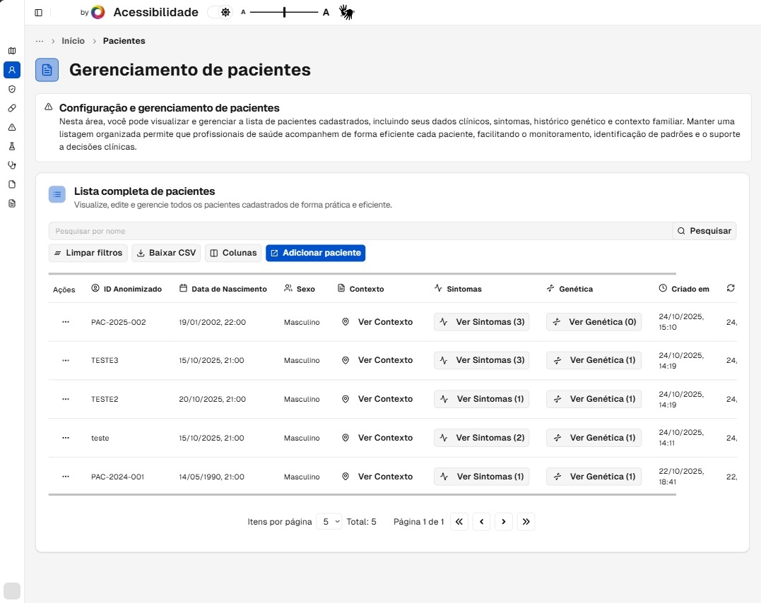The width and height of the screenshot is (761, 603).
Task: View Sintomas (2) for teste patient
Action: point(481,438)
